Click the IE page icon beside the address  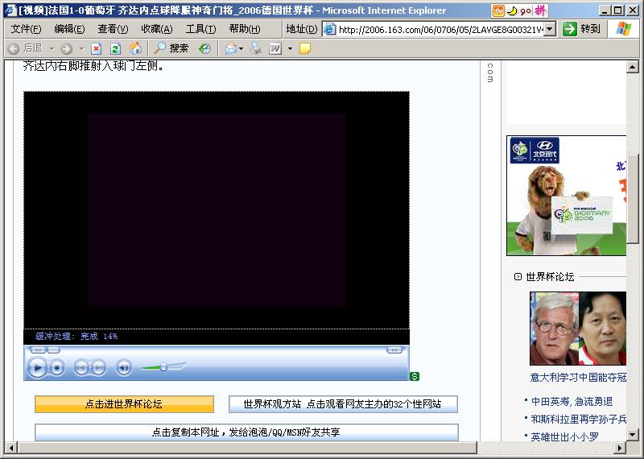[x=329, y=29]
